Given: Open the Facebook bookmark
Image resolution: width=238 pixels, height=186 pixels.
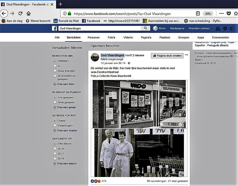Looking at the screenshot, I should [91, 21].
